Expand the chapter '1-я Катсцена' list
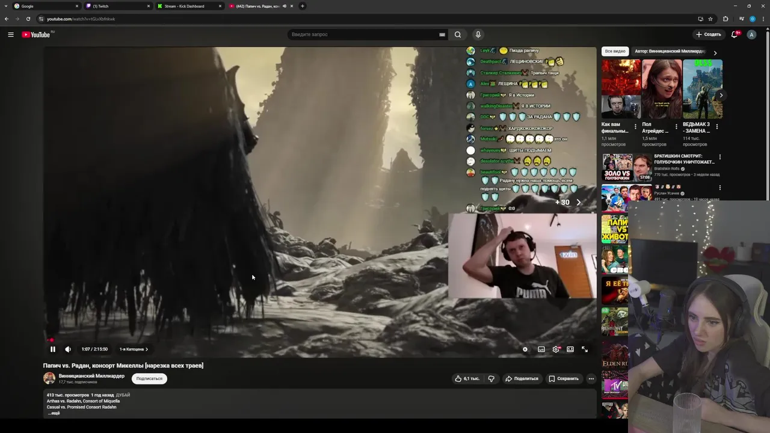Screen dimensions: 770x433 134,349
